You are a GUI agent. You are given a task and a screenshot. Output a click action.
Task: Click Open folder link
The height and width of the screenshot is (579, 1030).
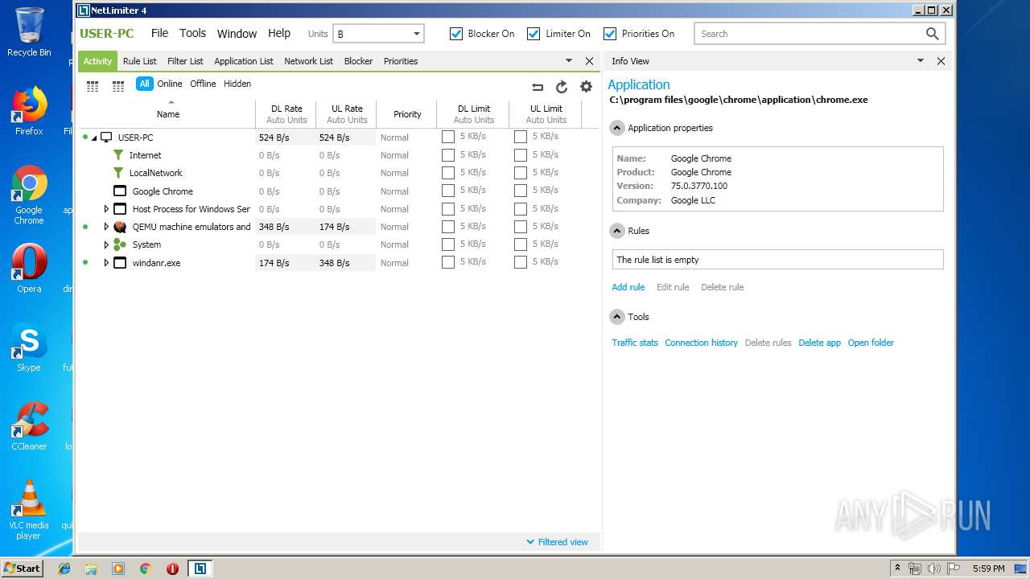tap(871, 343)
